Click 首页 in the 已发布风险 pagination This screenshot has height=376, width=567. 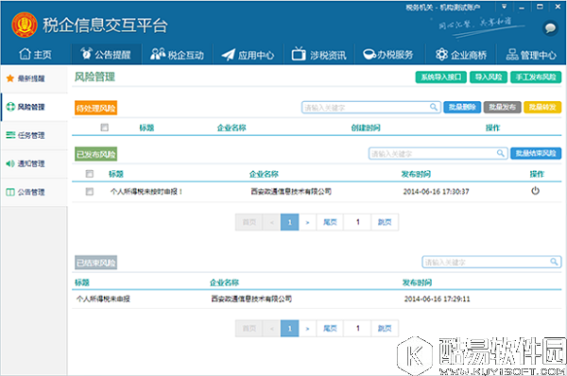[249, 222]
